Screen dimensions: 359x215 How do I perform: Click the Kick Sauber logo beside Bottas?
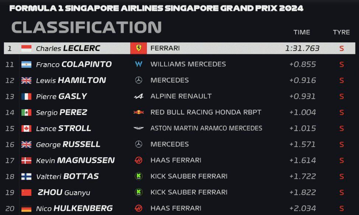pyautogui.click(x=139, y=176)
